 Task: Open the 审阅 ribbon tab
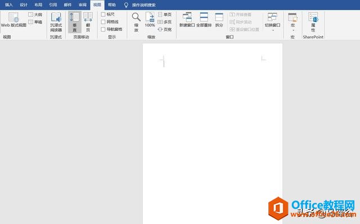point(83,5)
